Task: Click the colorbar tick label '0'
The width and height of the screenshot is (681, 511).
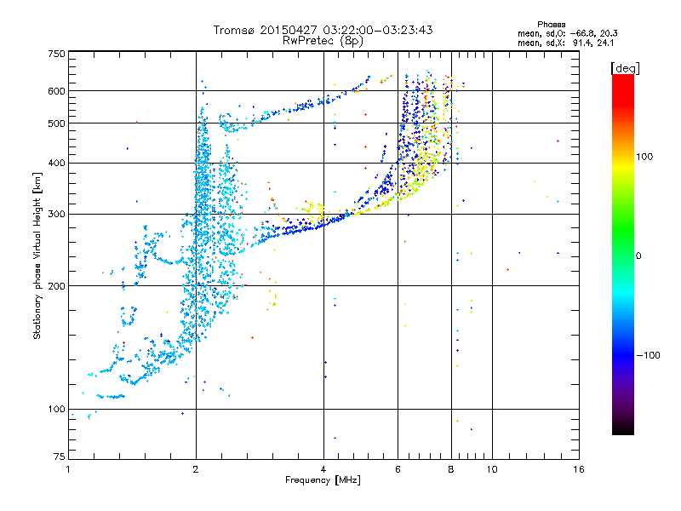Action: [x=638, y=255]
